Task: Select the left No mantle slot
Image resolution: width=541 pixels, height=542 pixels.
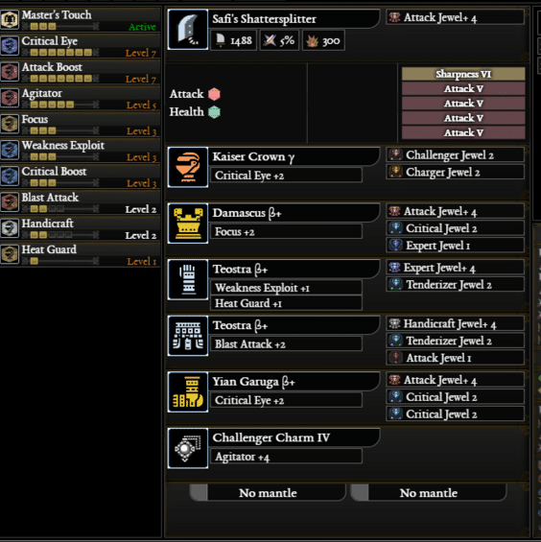Action: (x=268, y=492)
